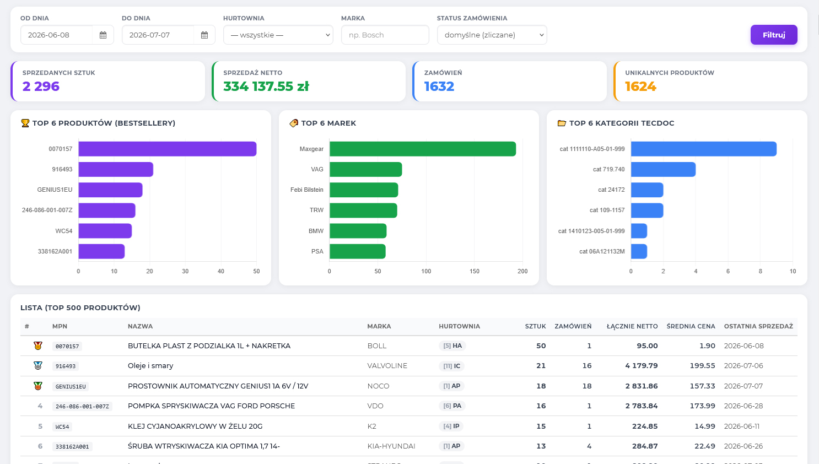Click the purple bar for WC54
819x464 pixels.
tap(105, 231)
